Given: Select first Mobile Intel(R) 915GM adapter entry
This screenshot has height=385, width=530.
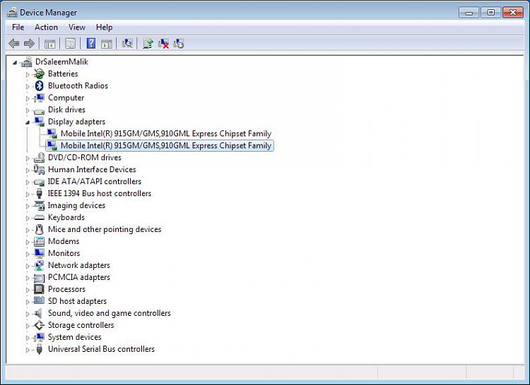Looking at the screenshot, I should (x=166, y=133).
